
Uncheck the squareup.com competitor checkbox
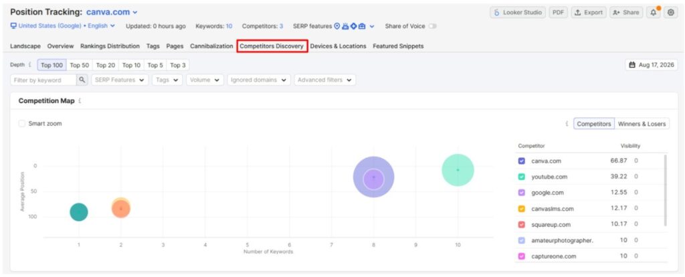pos(522,225)
